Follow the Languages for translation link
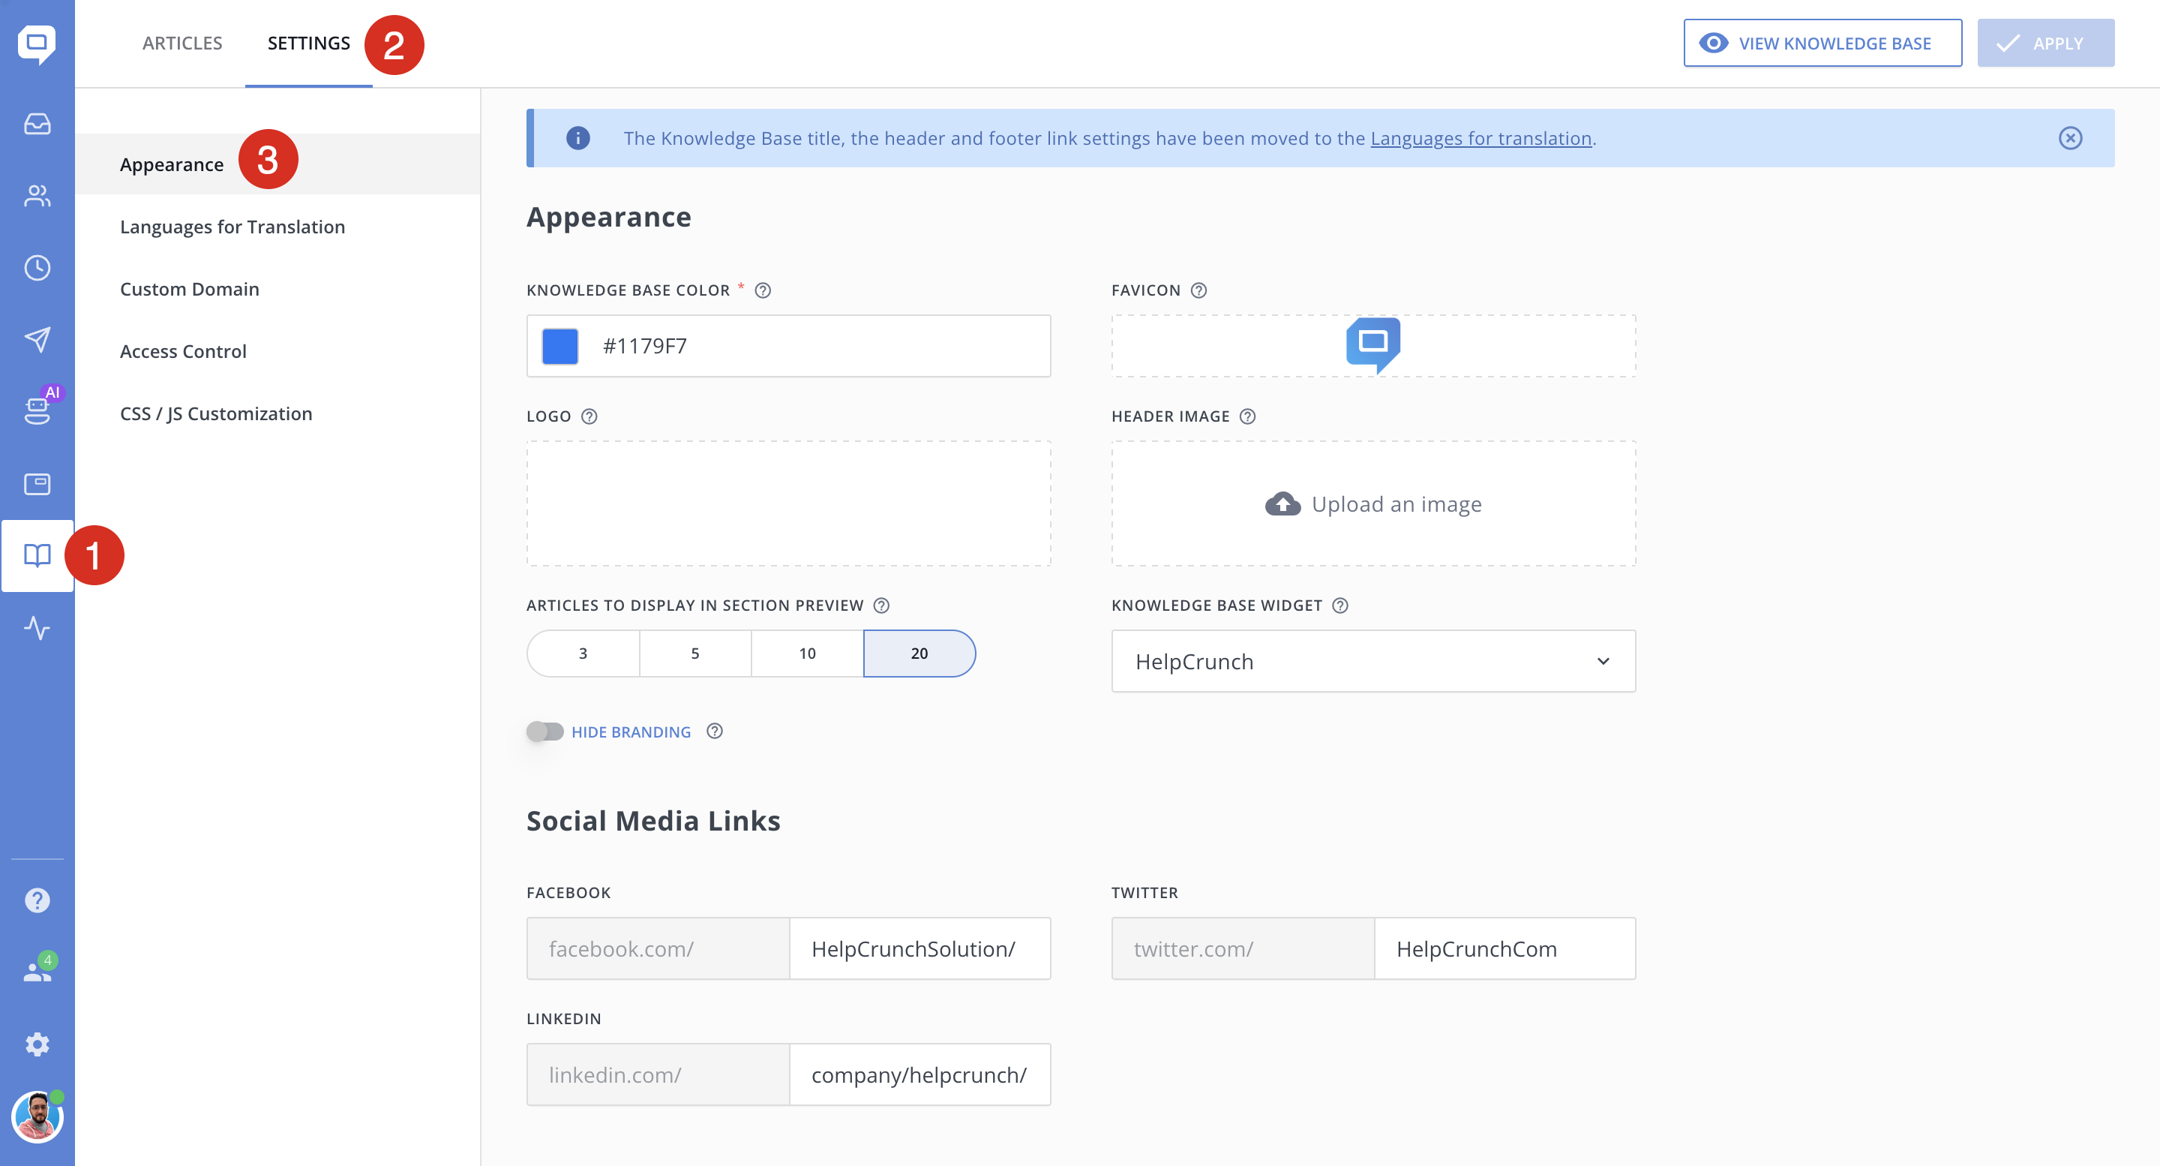The image size is (2160, 1166). [1480, 138]
